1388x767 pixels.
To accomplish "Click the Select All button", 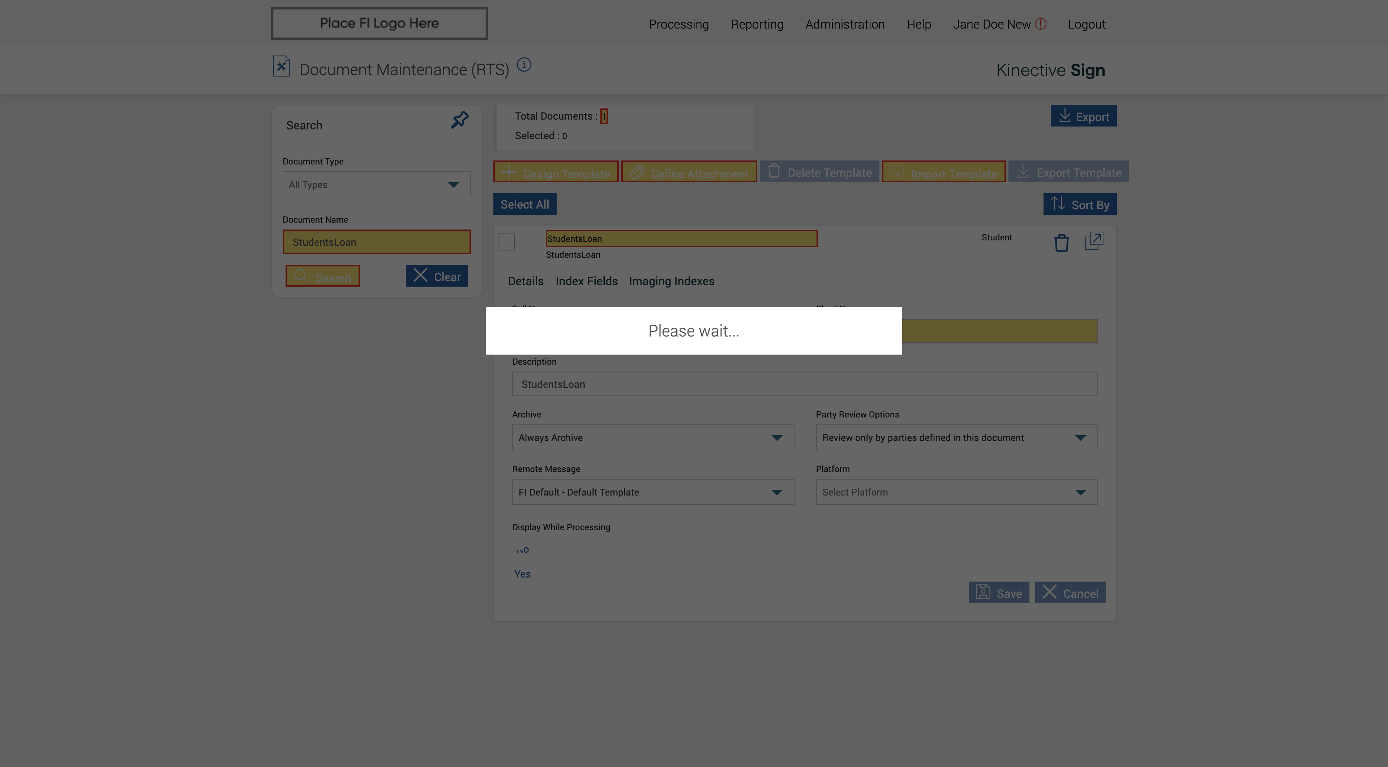I will [x=524, y=205].
